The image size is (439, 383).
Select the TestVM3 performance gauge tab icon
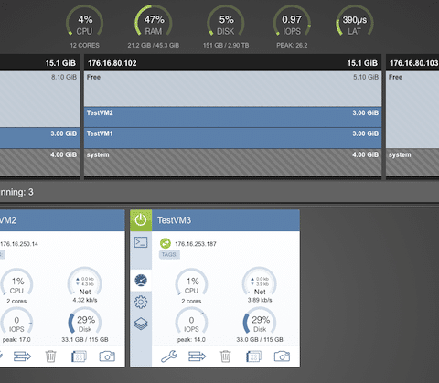pos(141,281)
